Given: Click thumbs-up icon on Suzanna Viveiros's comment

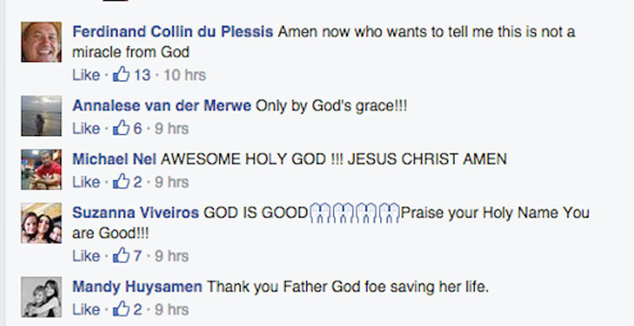Looking at the screenshot, I should [121, 256].
